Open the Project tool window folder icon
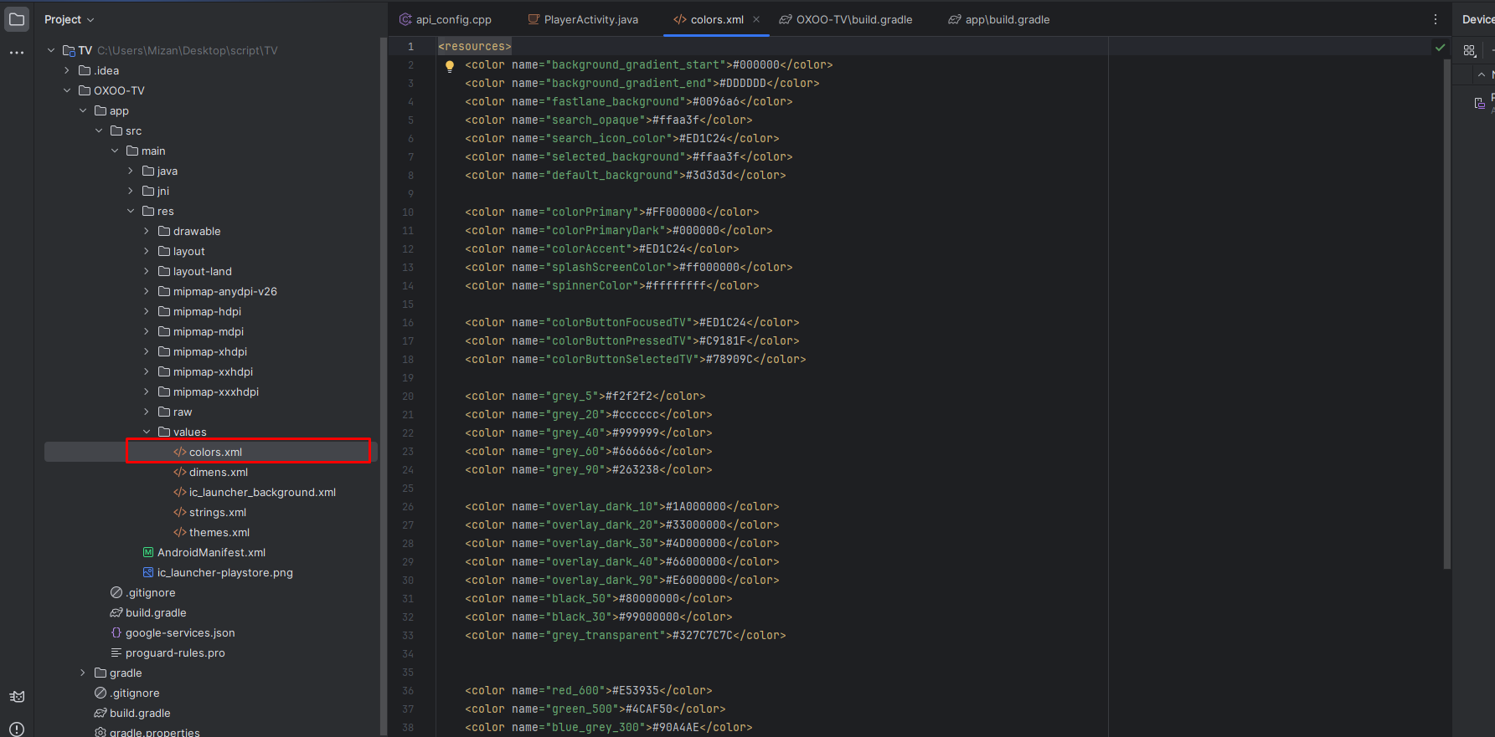 [x=17, y=19]
